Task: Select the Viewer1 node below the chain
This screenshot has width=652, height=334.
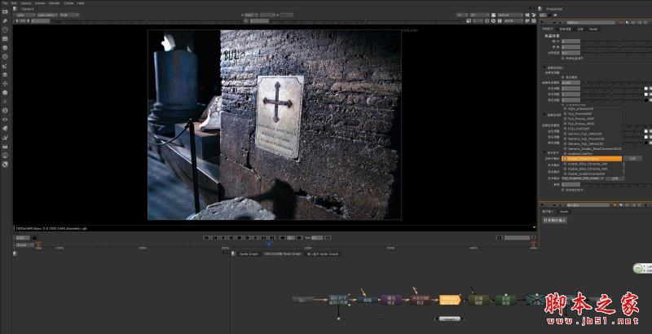Action: click(450, 319)
